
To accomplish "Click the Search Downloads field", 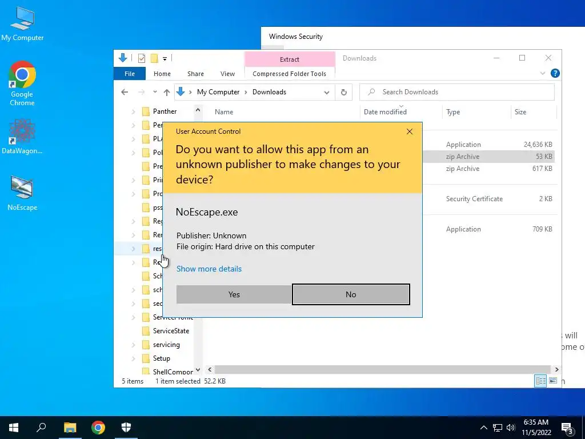I will coord(457,92).
